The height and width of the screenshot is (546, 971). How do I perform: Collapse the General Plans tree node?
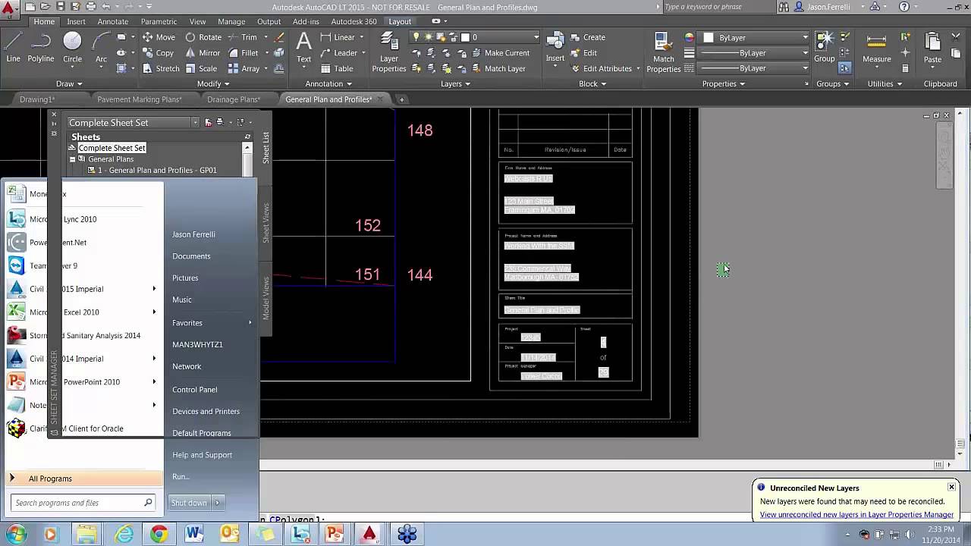73,159
